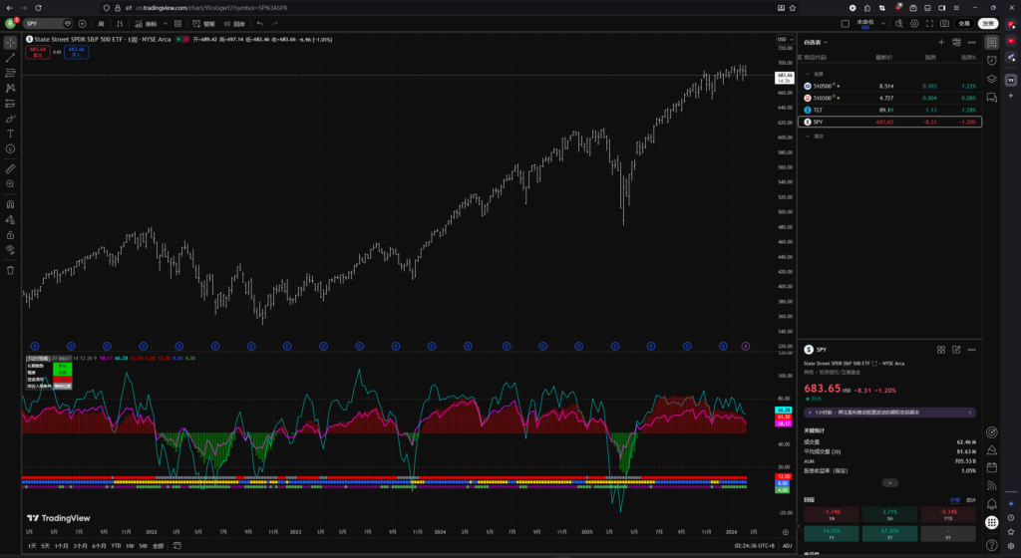
Task: Open the USD currency dropdown
Action: (x=784, y=39)
